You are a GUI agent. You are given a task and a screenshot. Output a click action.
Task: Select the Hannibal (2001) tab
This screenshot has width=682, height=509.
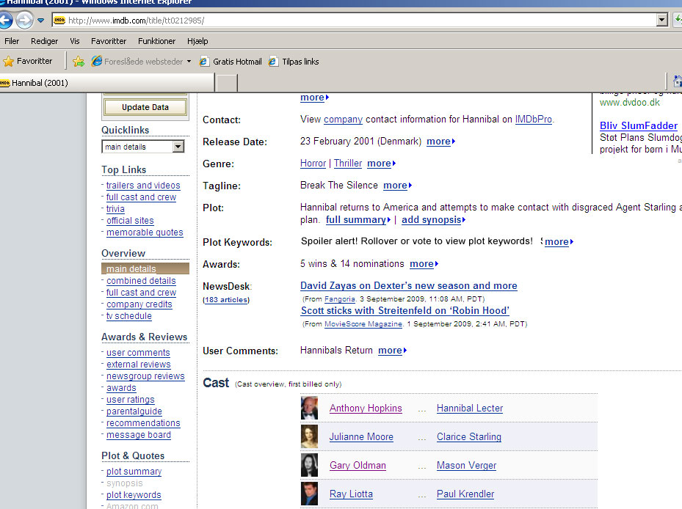coord(106,83)
